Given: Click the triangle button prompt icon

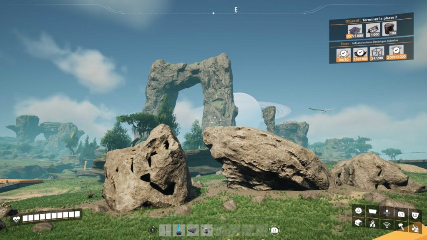Looking at the screenshot, I should pos(358,210).
